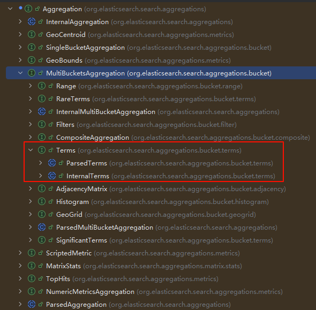Expand the GeoCentroid node
Screen dimensions: 316x310
[20, 34]
